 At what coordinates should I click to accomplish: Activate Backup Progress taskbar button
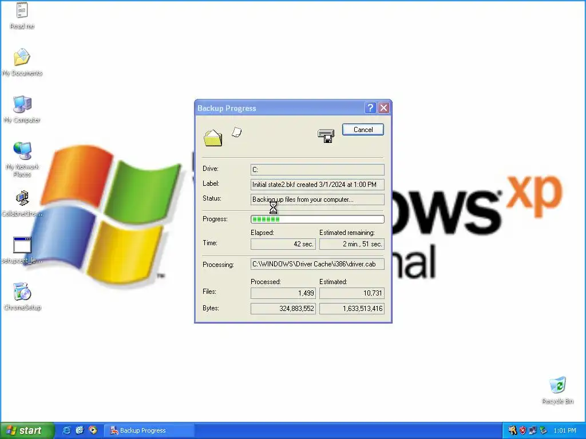pos(149,430)
